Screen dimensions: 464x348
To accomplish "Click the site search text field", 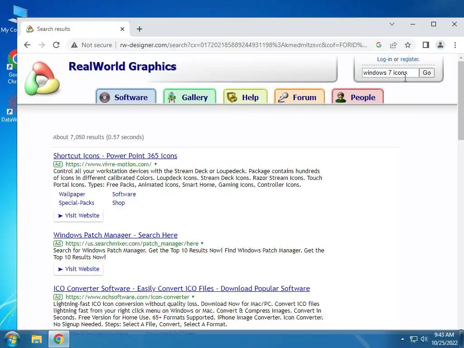I will click(x=390, y=73).
